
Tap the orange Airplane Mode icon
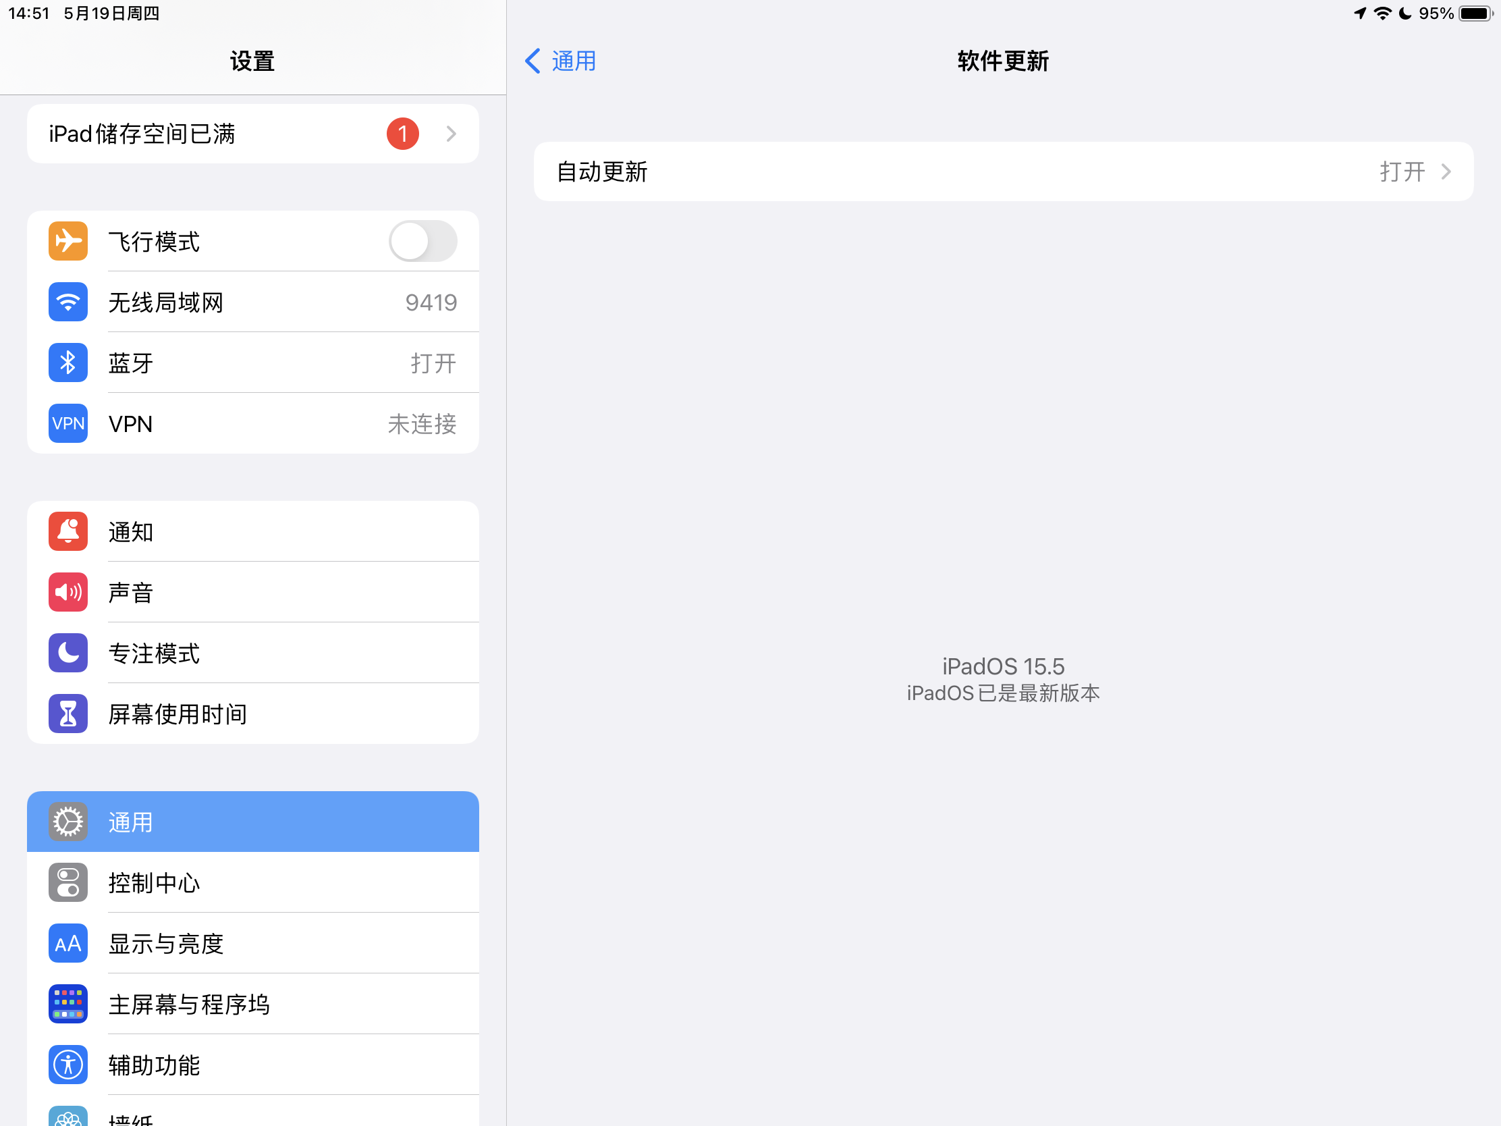click(x=68, y=241)
